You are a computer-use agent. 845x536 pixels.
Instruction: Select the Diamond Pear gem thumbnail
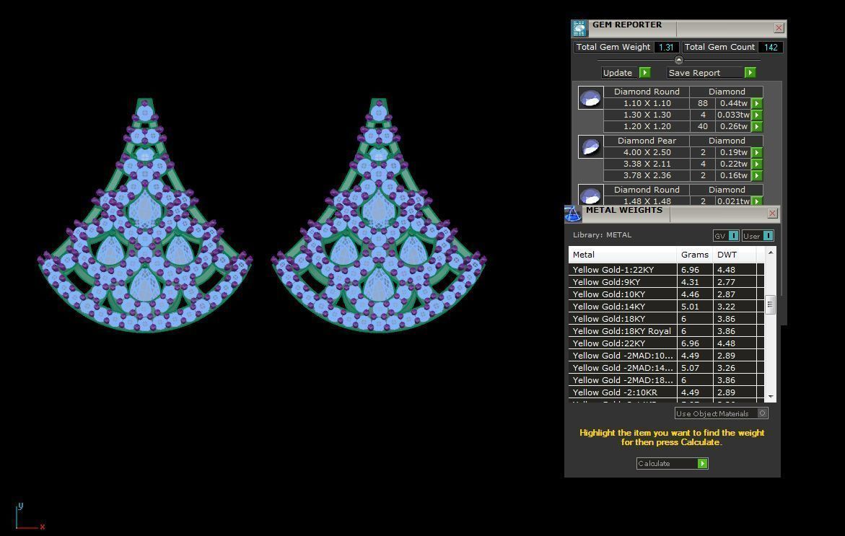click(591, 147)
